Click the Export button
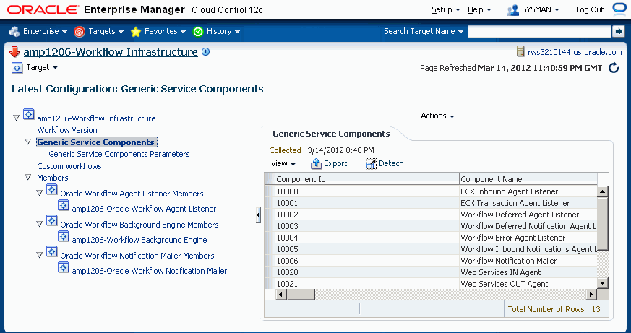631x333 pixels. click(x=329, y=163)
